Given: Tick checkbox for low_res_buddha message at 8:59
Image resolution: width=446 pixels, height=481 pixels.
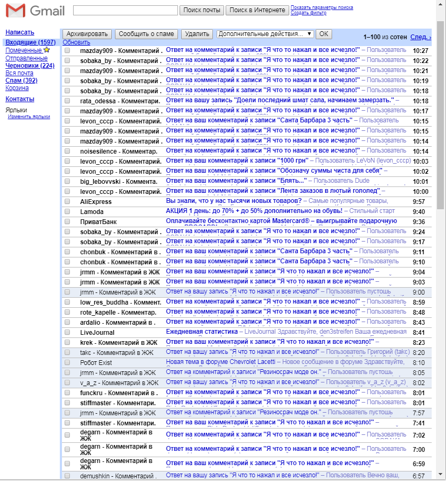Looking at the screenshot, I should [67, 302].
